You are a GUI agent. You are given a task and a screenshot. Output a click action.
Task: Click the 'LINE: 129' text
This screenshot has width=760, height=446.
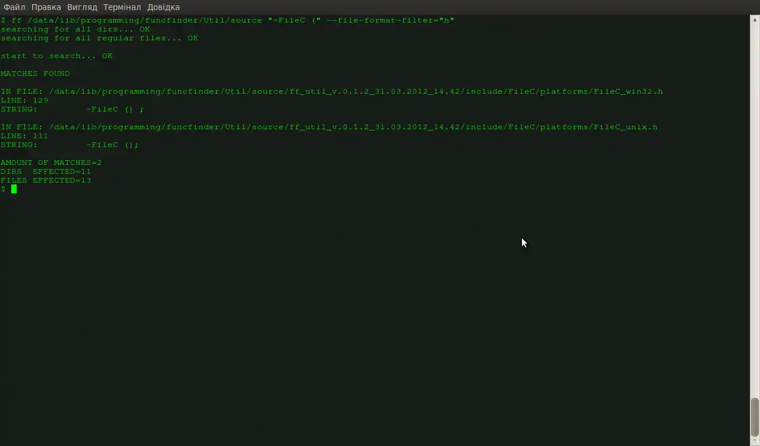[x=24, y=100]
